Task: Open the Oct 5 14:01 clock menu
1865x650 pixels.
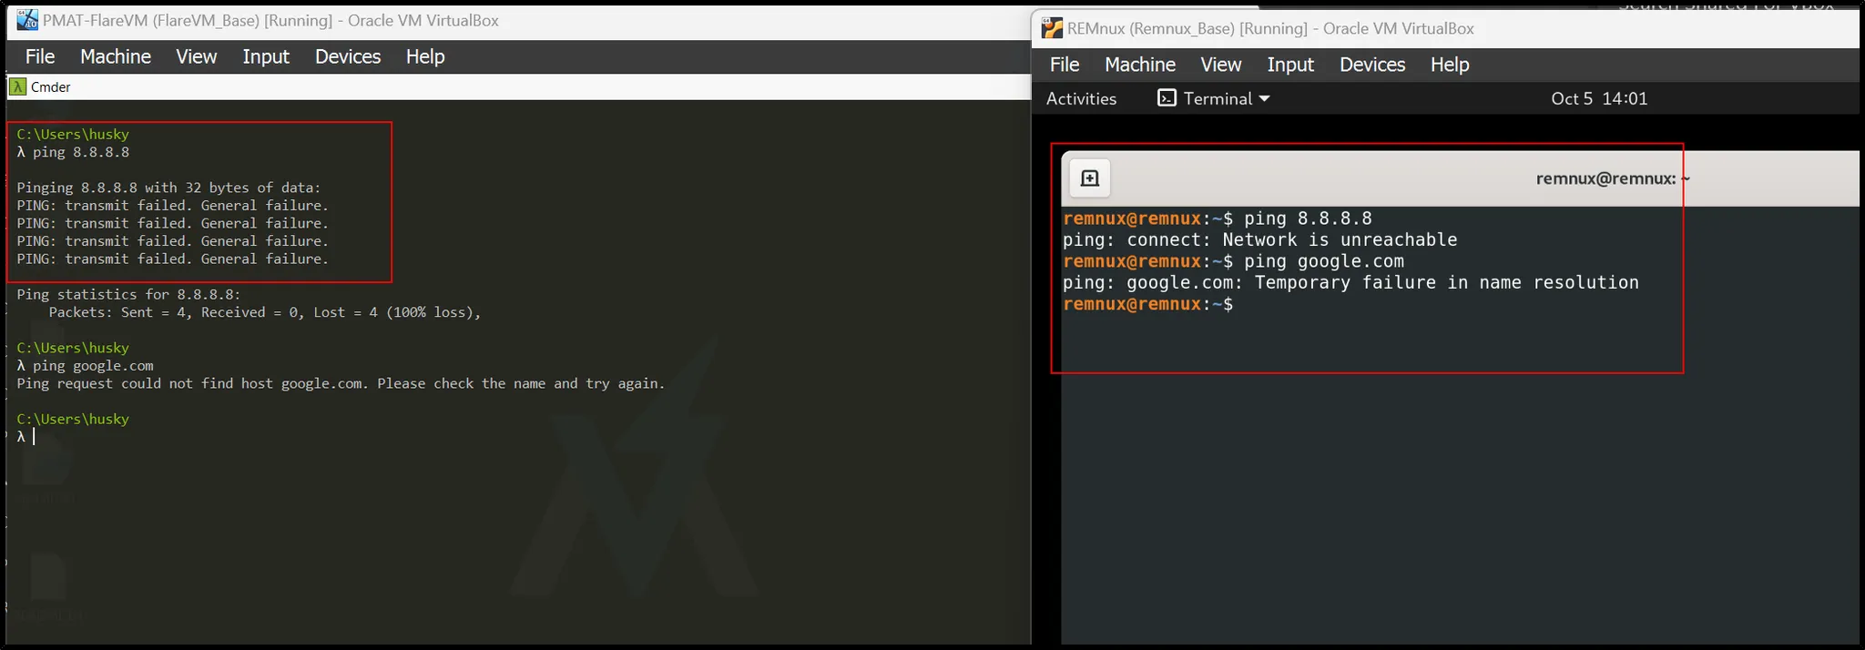Action: [1598, 98]
